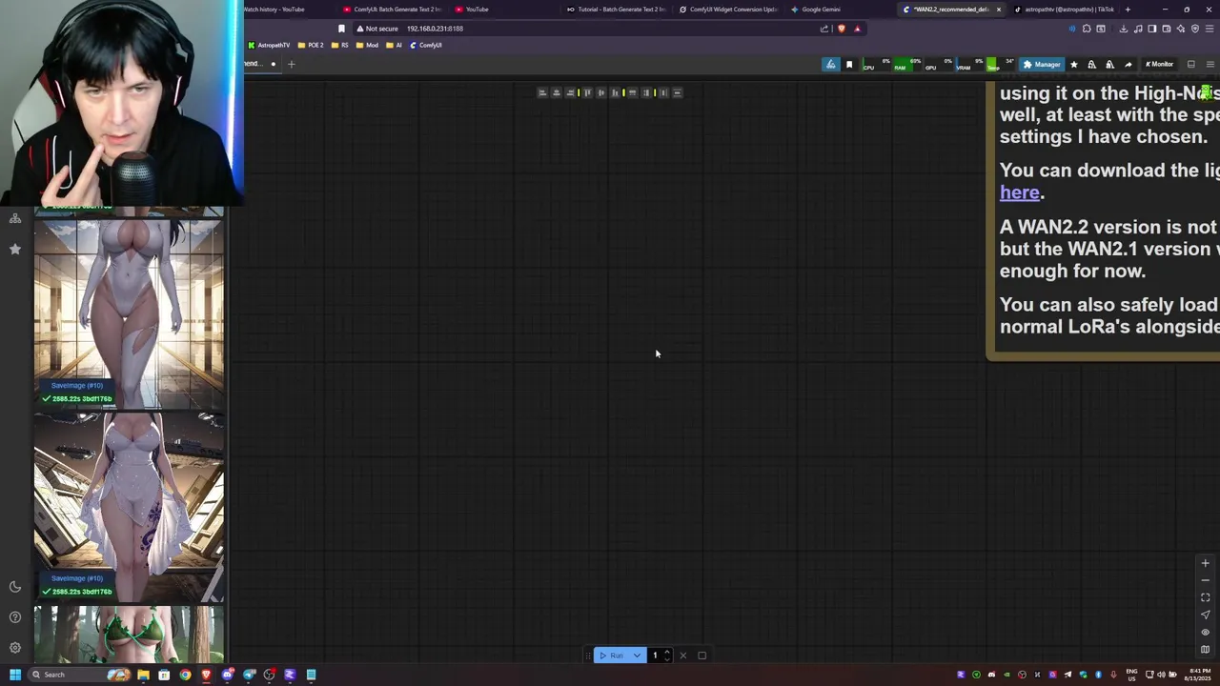Open a new browser tab
Viewport: 1220px width, 686px height.
pos(1128,10)
